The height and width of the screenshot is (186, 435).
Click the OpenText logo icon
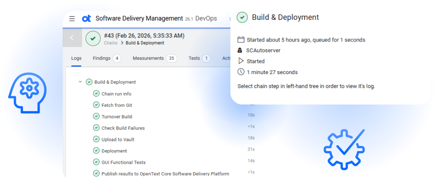(87, 18)
